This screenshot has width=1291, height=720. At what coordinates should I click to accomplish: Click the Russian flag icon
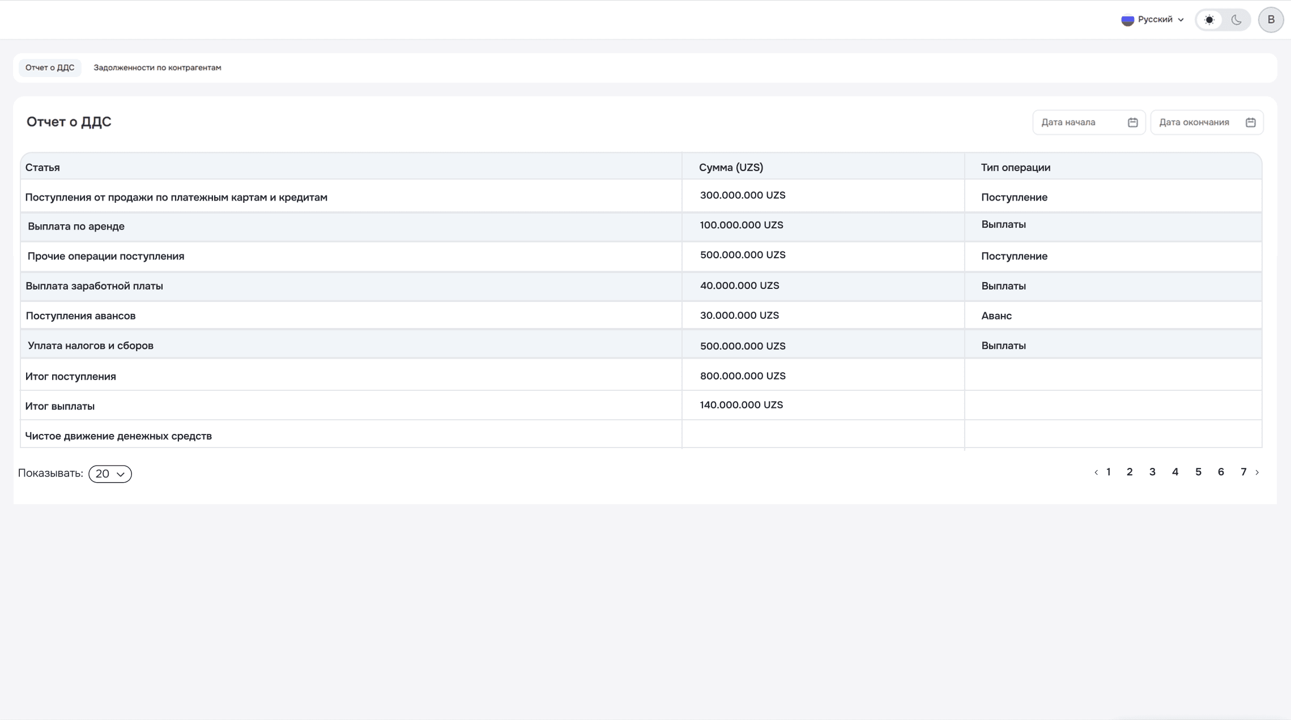[x=1127, y=20]
